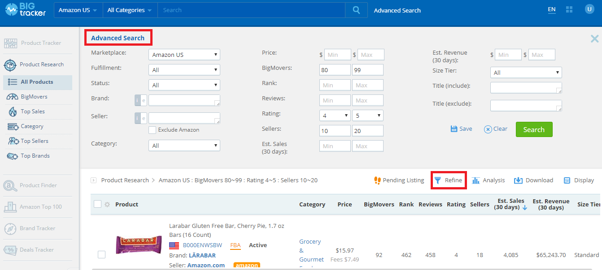Toggle the Exclude Amazon checkbox

point(153,130)
